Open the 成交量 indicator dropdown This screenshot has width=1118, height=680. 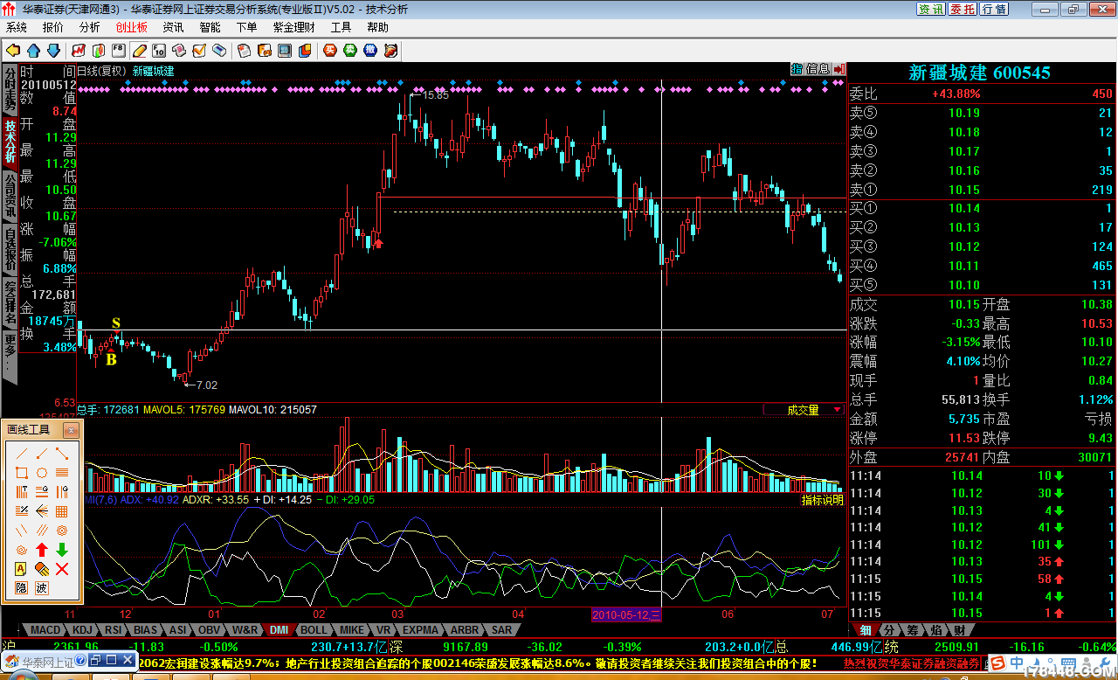click(x=838, y=409)
